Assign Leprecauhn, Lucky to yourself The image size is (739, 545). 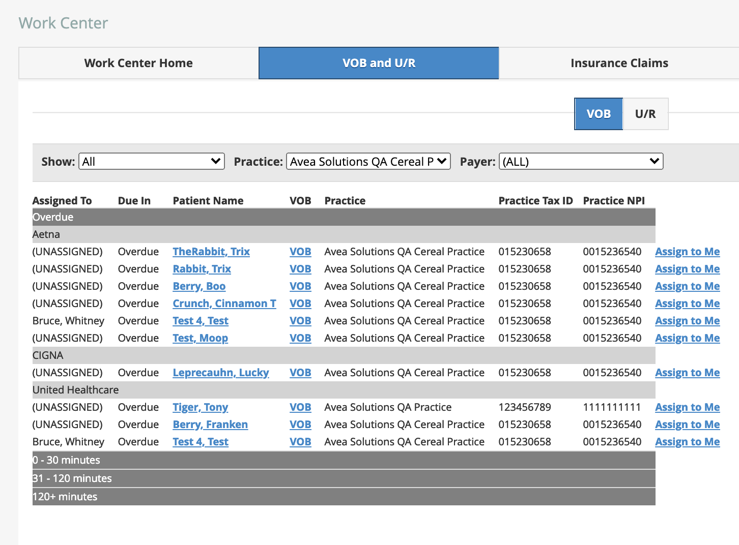click(x=687, y=372)
